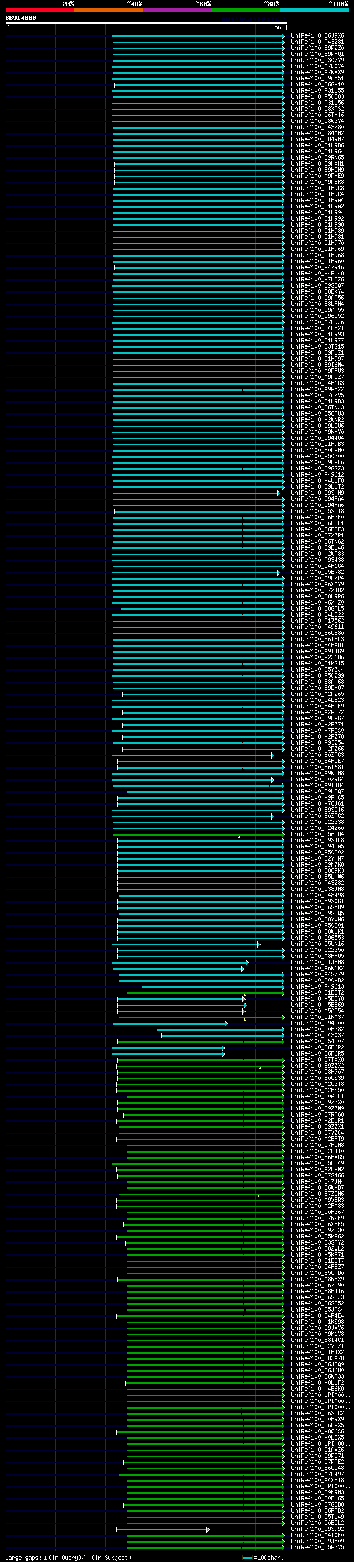Select label UniRef100_P49611
354x1562 pixels.
tap(317, 627)
